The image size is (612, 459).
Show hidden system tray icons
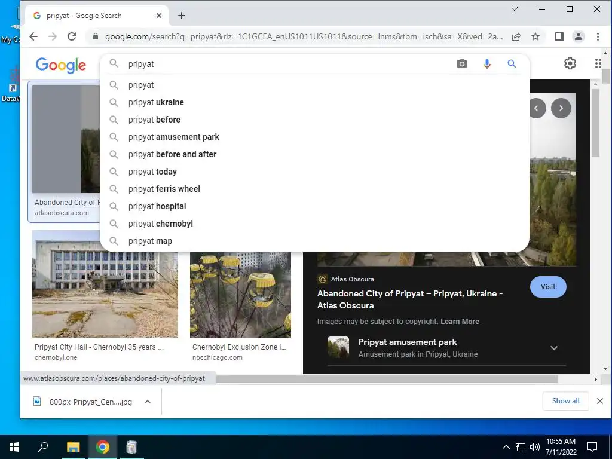tap(506, 447)
